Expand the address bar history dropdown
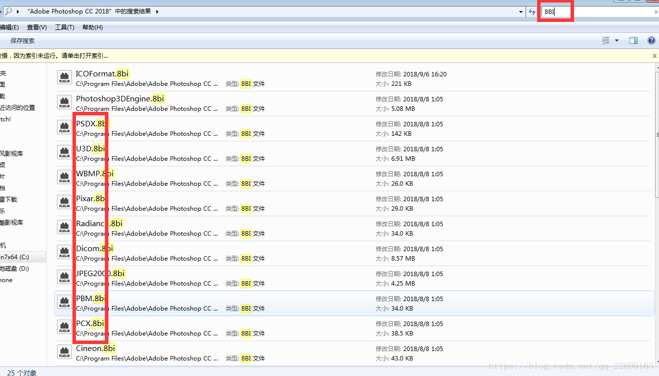This screenshot has width=659, height=376. tap(521, 11)
